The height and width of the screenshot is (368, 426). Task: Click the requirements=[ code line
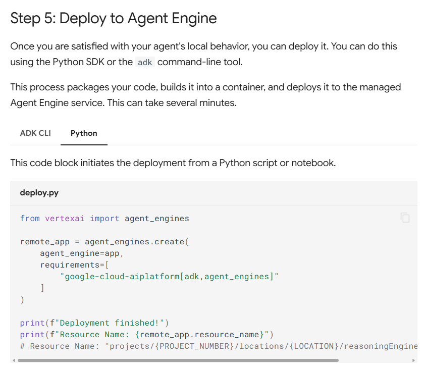75,265
